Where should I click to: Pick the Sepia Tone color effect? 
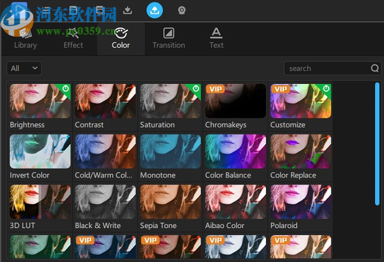tap(170, 202)
